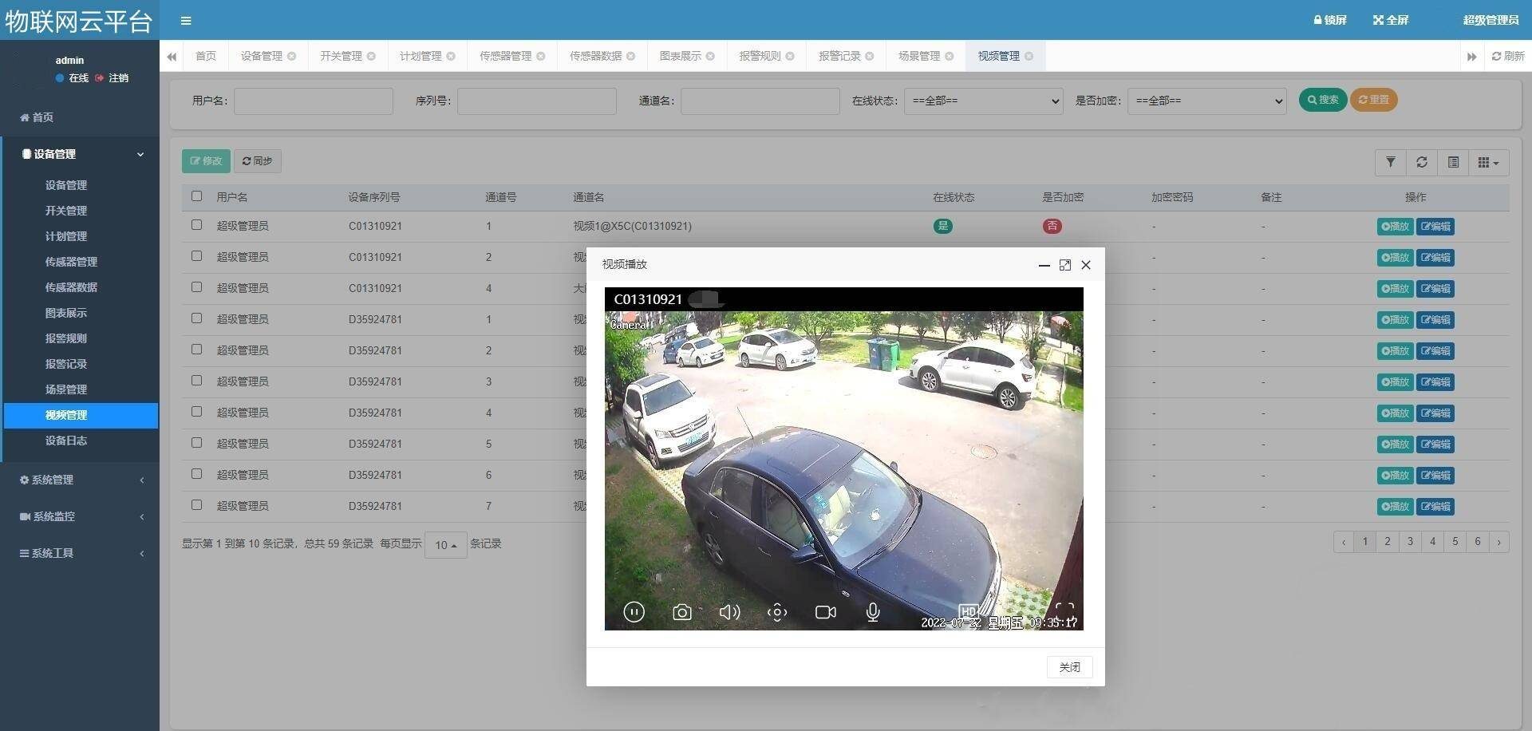The image size is (1532, 731).
Task: Enter fullscreen in the video player
Action: click(x=1064, y=610)
